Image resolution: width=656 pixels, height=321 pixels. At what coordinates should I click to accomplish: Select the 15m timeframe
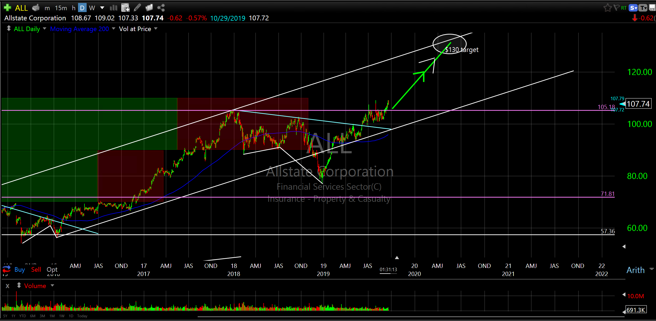tap(61, 8)
